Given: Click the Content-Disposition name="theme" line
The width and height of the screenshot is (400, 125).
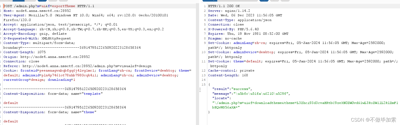Looking at the screenshot, I should [50, 112].
